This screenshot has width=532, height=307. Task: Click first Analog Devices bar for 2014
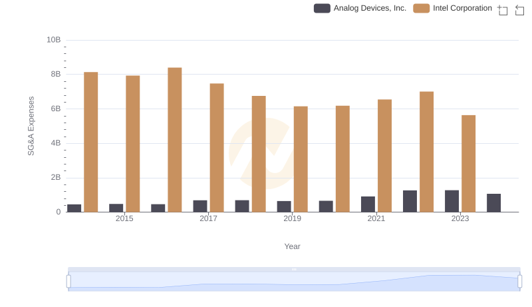[x=74, y=208]
